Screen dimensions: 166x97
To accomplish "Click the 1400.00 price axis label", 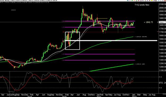I will tap(163, 53).
